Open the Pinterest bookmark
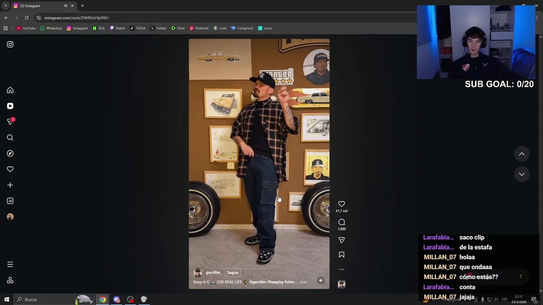Screen dimensions: 543x305 point(199,28)
